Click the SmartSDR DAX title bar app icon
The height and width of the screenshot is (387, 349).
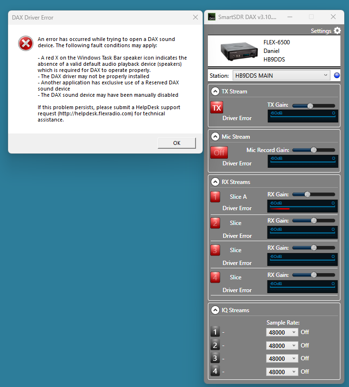point(212,17)
